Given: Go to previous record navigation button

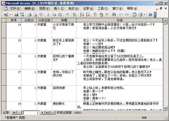Looking at the screenshot, I should [19, 113].
